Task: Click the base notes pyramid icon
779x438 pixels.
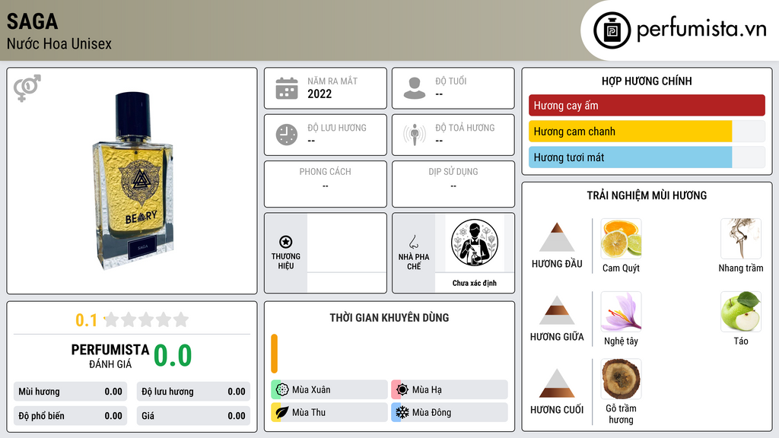Action: [557, 383]
